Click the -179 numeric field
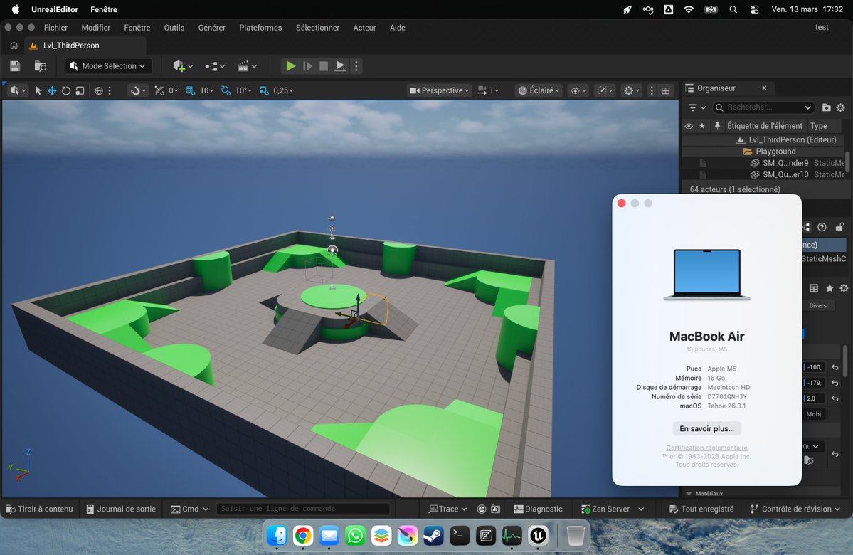 815,383
